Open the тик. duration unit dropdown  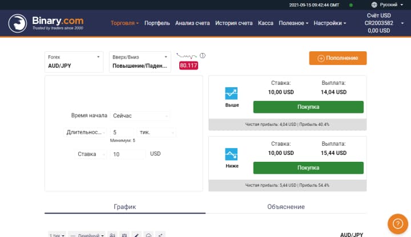(x=156, y=132)
